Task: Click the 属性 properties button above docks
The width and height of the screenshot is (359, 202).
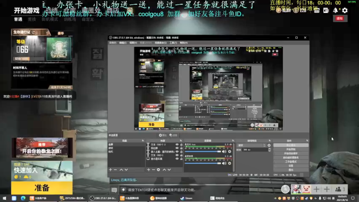Action: tap(162, 136)
